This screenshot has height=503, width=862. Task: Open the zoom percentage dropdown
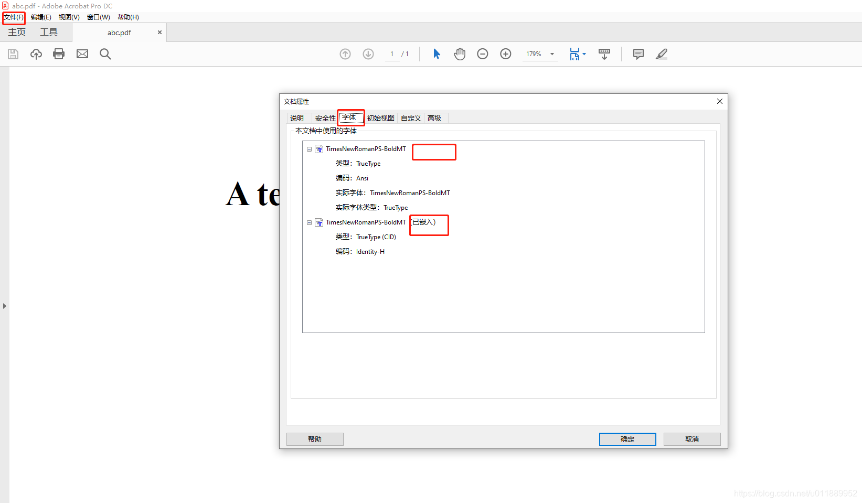tap(552, 54)
